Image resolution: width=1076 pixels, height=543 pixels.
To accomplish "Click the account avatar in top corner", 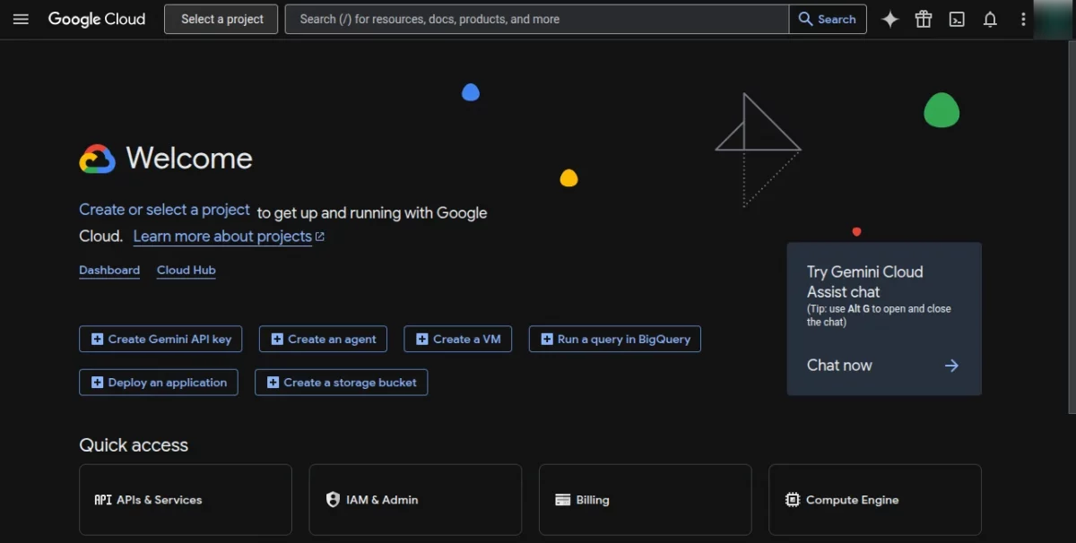I will click(1054, 19).
